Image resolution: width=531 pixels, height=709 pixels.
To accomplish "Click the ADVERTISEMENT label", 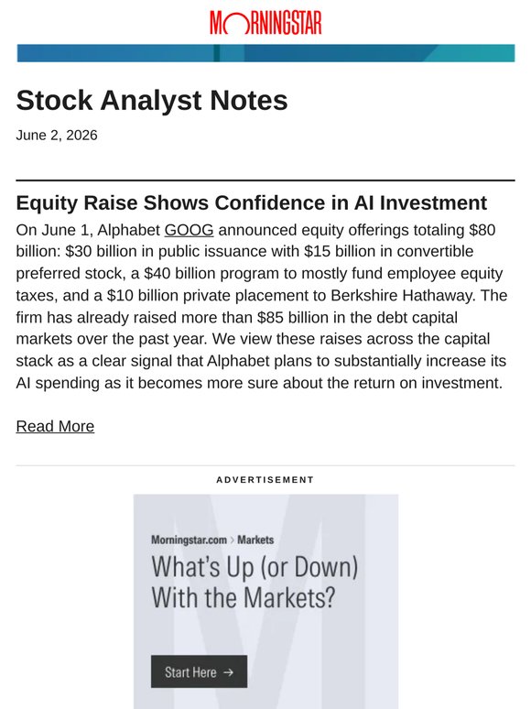I will click(265, 480).
